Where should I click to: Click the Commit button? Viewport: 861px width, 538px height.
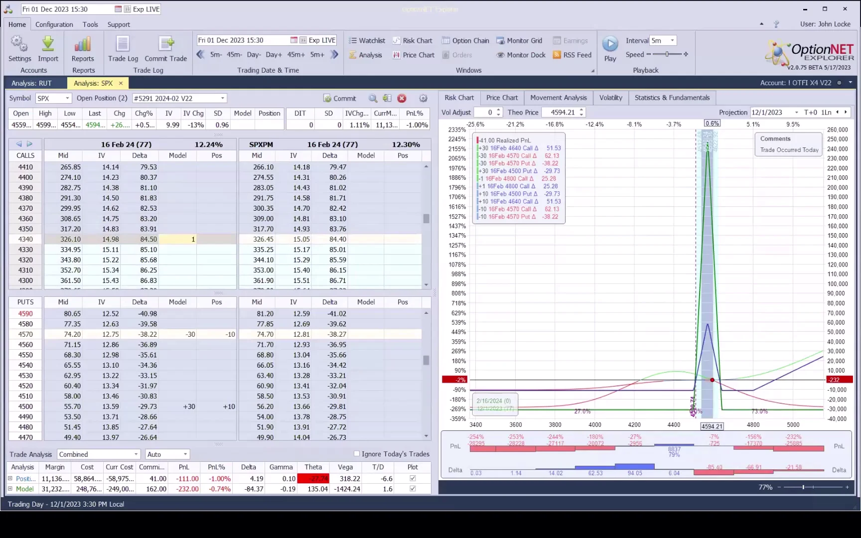tap(340, 99)
